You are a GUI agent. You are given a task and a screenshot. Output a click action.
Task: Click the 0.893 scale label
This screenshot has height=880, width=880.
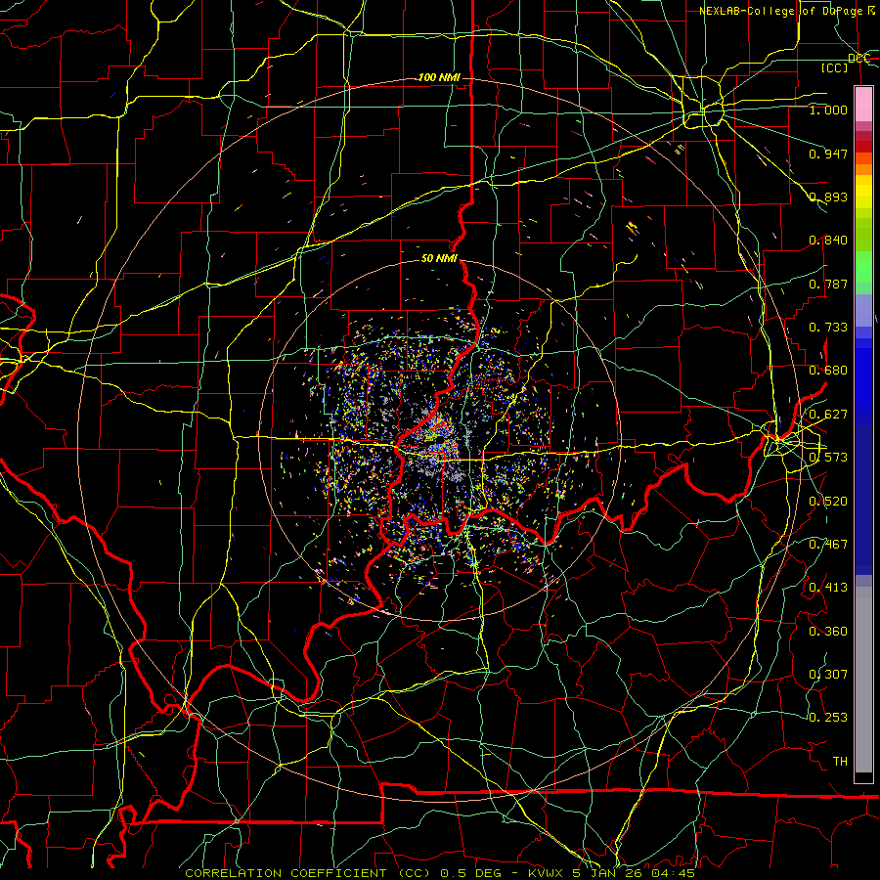[828, 197]
